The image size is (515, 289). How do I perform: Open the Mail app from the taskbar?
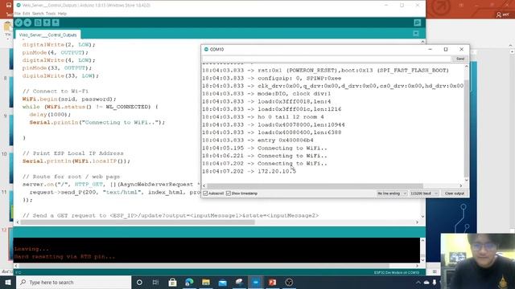coord(222,282)
